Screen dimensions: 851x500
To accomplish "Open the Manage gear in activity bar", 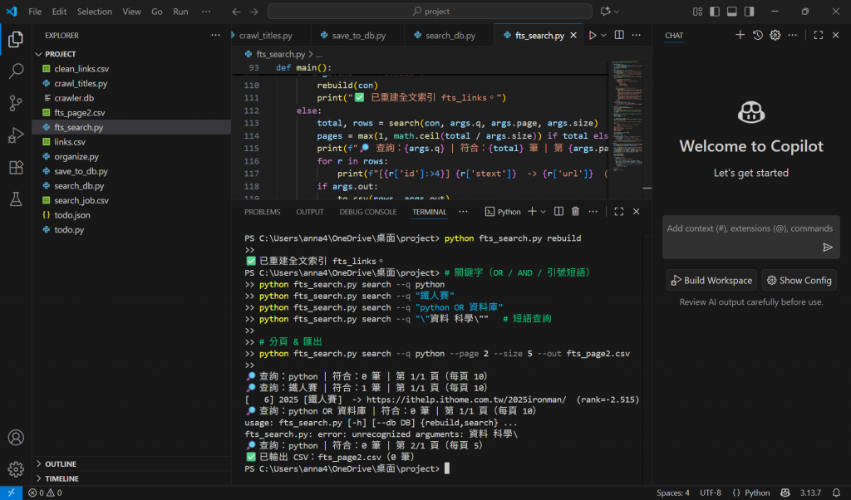I will point(15,469).
